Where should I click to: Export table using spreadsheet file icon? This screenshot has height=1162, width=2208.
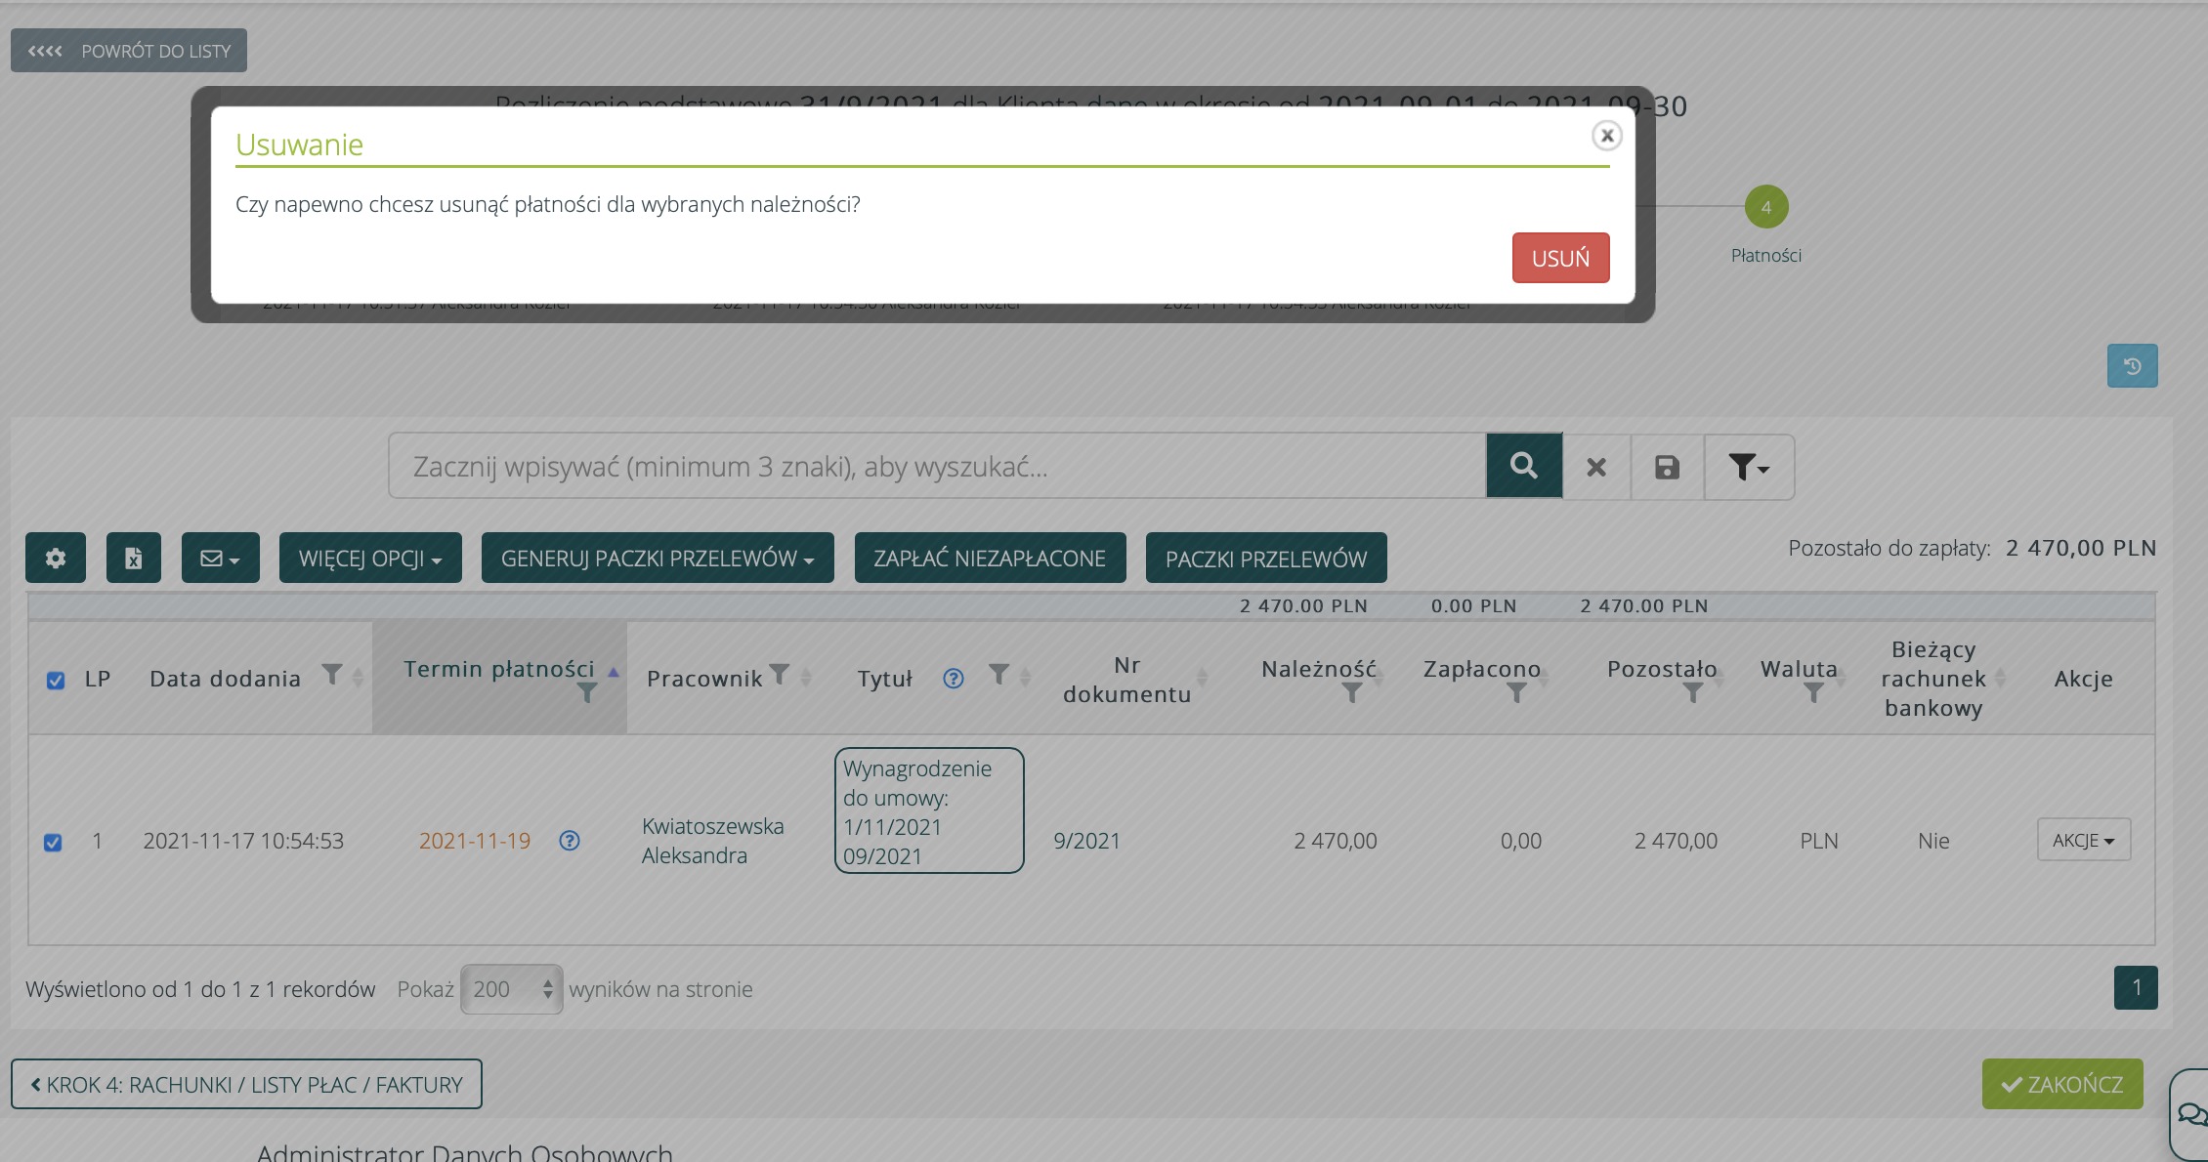[x=134, y=559]
